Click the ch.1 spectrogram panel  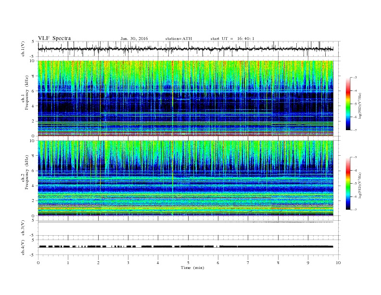186,98
